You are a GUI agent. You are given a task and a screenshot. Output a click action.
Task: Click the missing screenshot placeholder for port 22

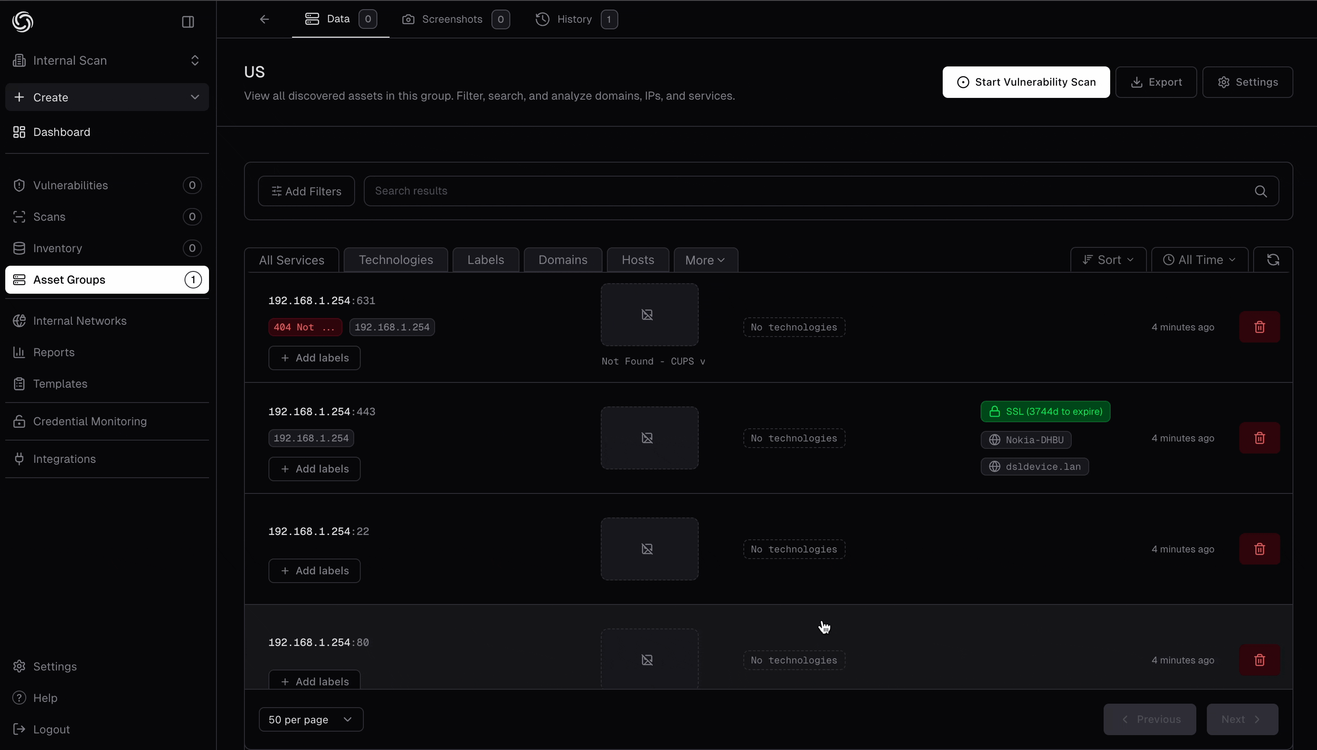click(x=649, y=549)
